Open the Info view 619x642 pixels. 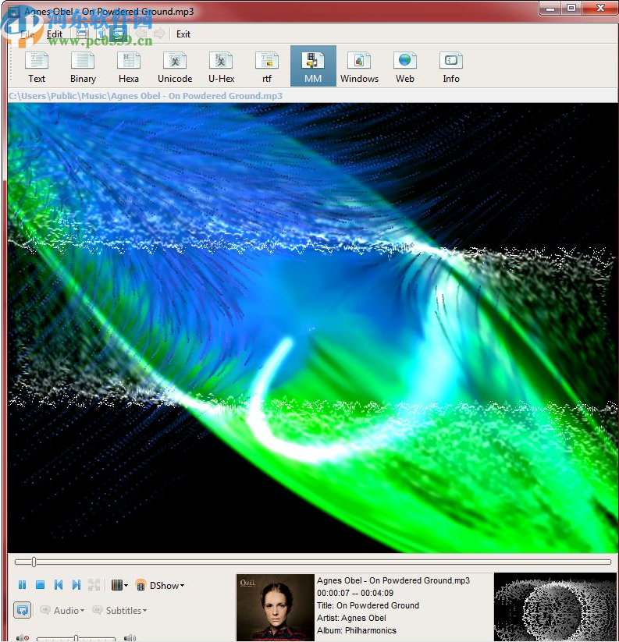tap(451, 66)
